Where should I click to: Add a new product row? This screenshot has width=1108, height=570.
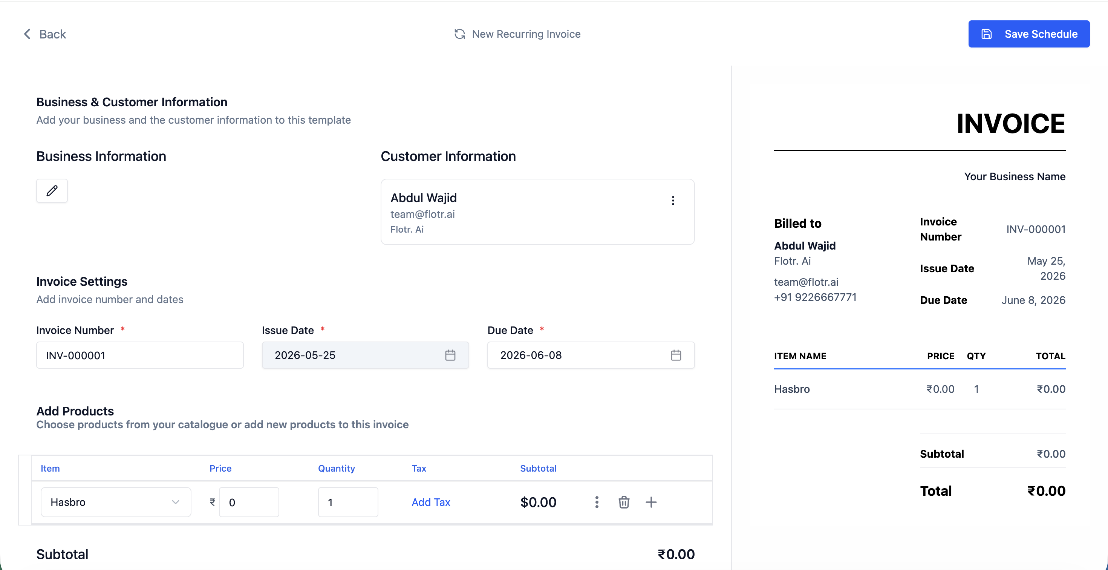651,502
